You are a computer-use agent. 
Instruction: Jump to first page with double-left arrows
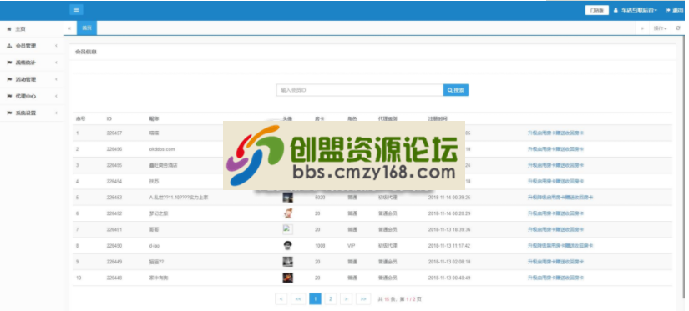click(x=298, y=299)
